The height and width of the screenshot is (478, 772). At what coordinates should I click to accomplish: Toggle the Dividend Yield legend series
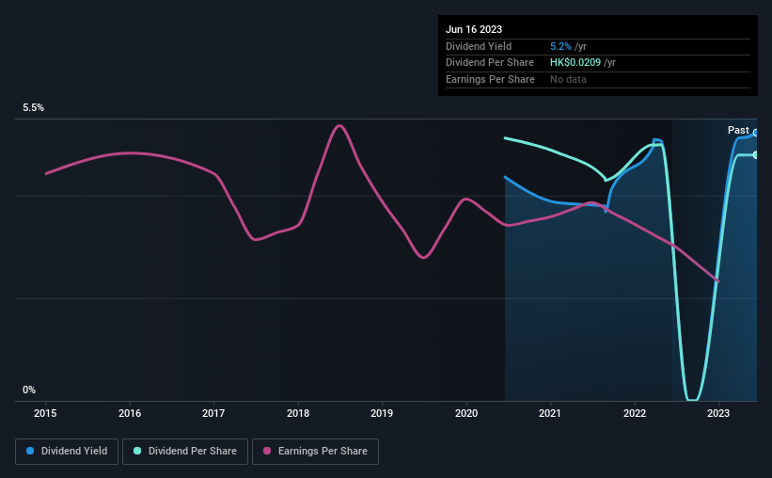67,452
